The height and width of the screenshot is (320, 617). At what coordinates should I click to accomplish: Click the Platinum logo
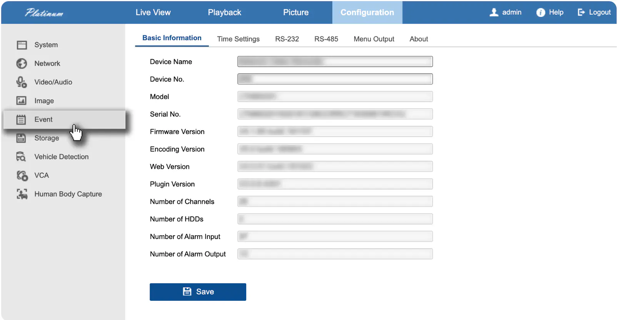[x=44, y=13]
